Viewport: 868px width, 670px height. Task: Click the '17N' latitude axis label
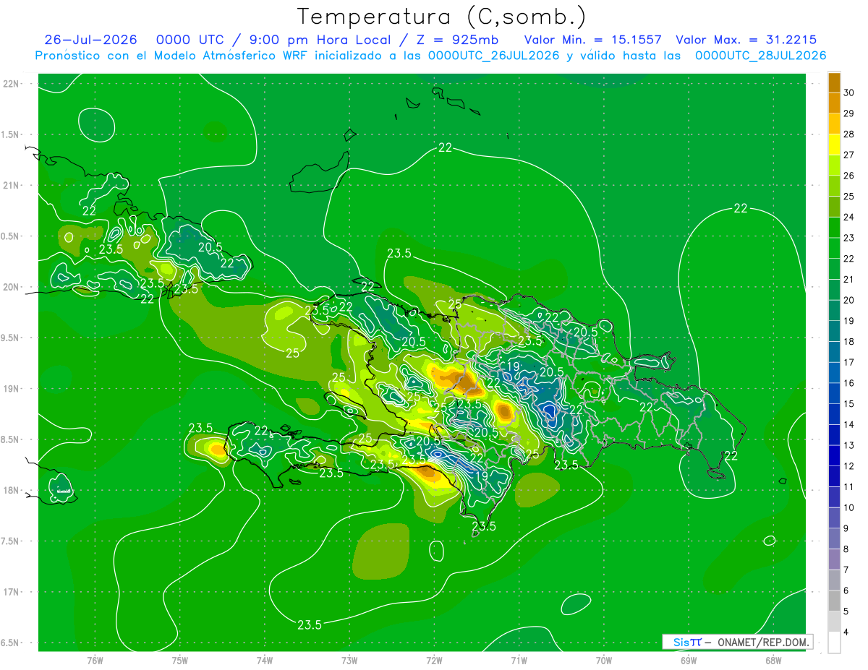pos(12,592)
